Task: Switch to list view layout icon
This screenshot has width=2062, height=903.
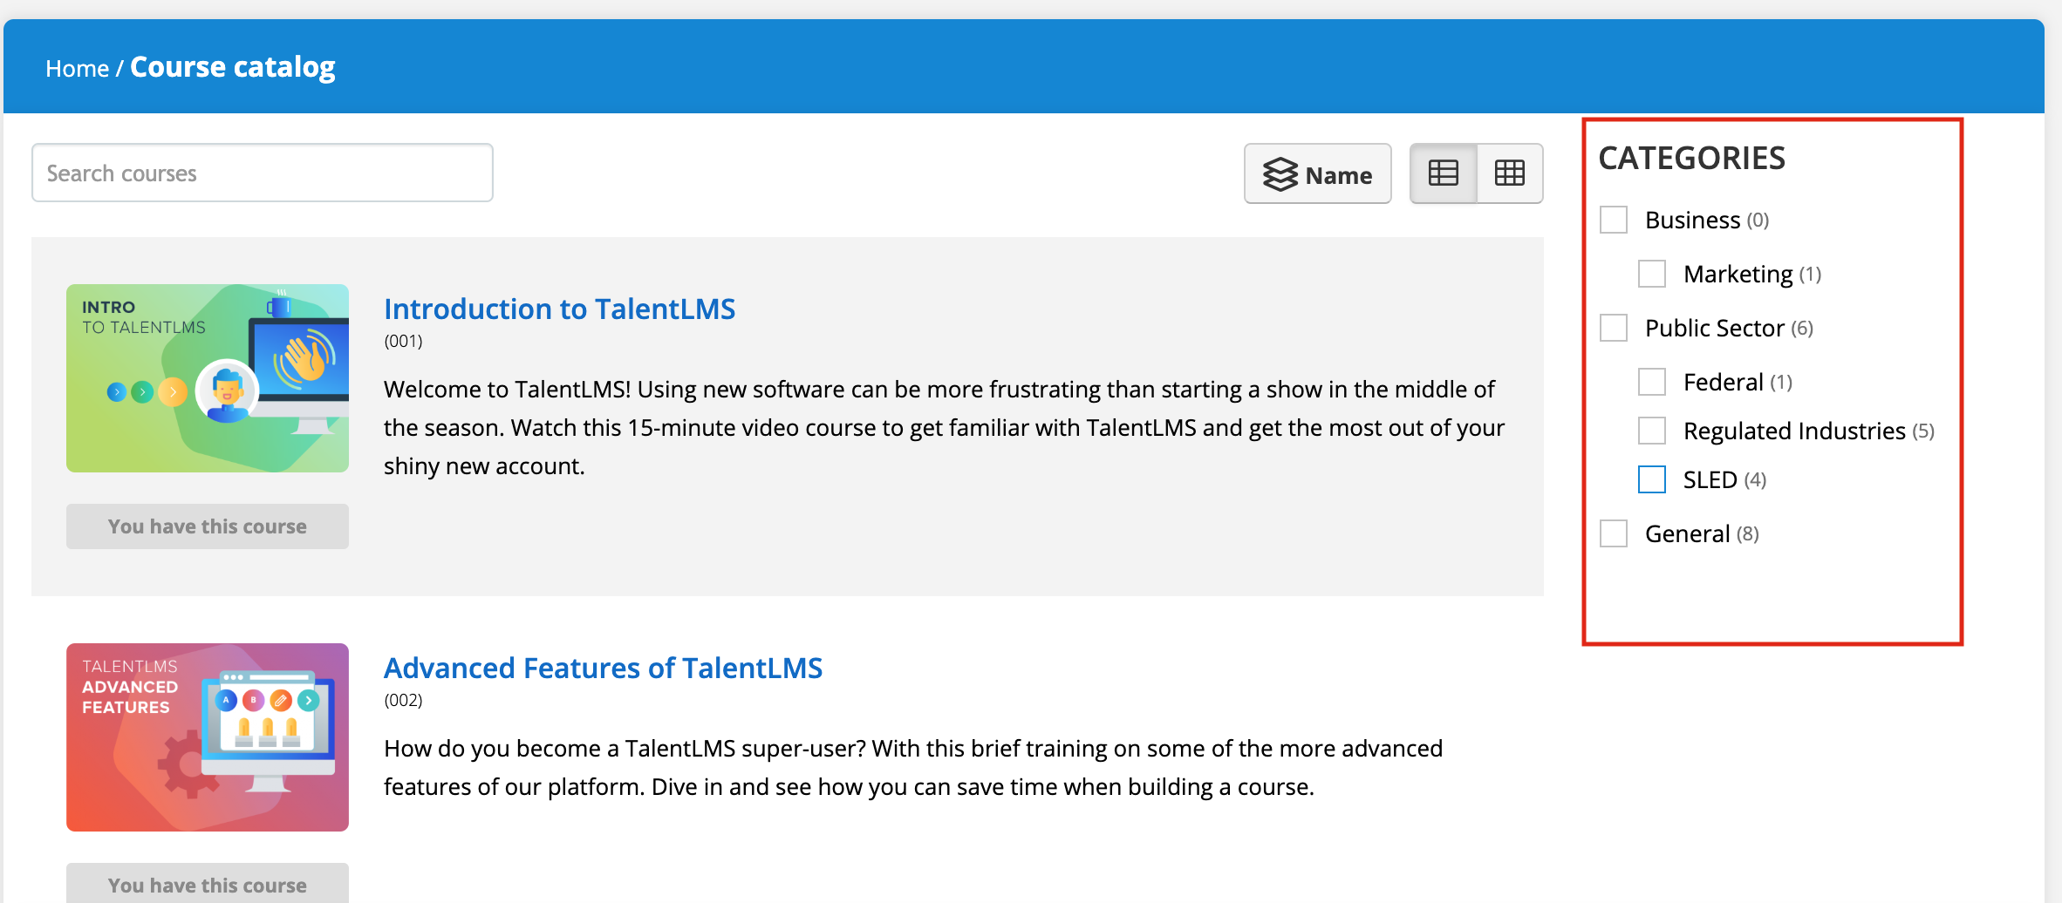Action: (1444, 173)
